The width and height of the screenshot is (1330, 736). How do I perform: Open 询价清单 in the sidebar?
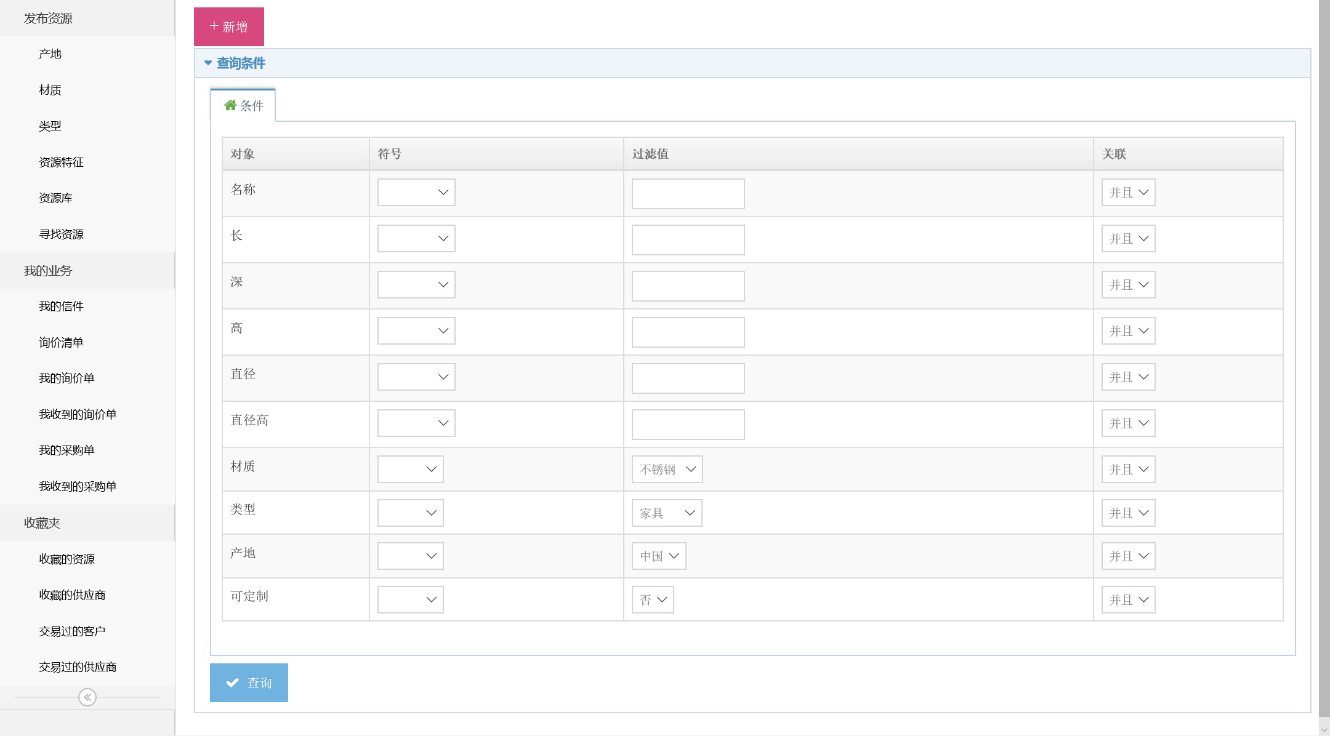87,343
